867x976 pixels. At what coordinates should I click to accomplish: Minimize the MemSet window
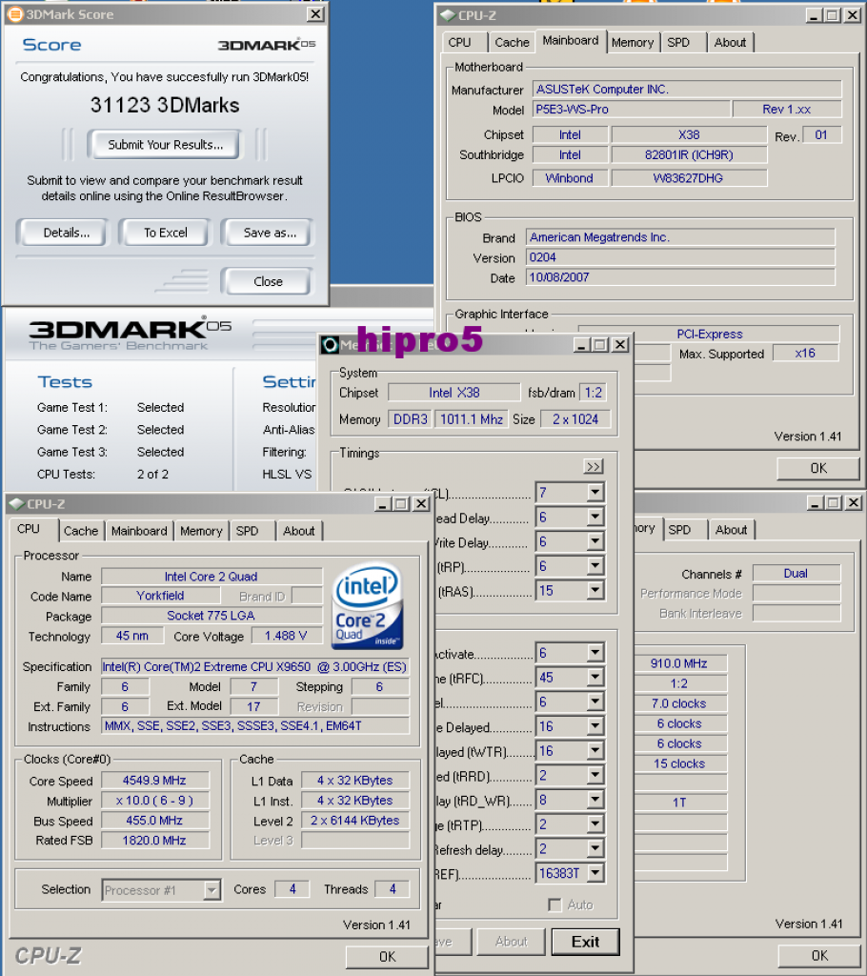582,345
